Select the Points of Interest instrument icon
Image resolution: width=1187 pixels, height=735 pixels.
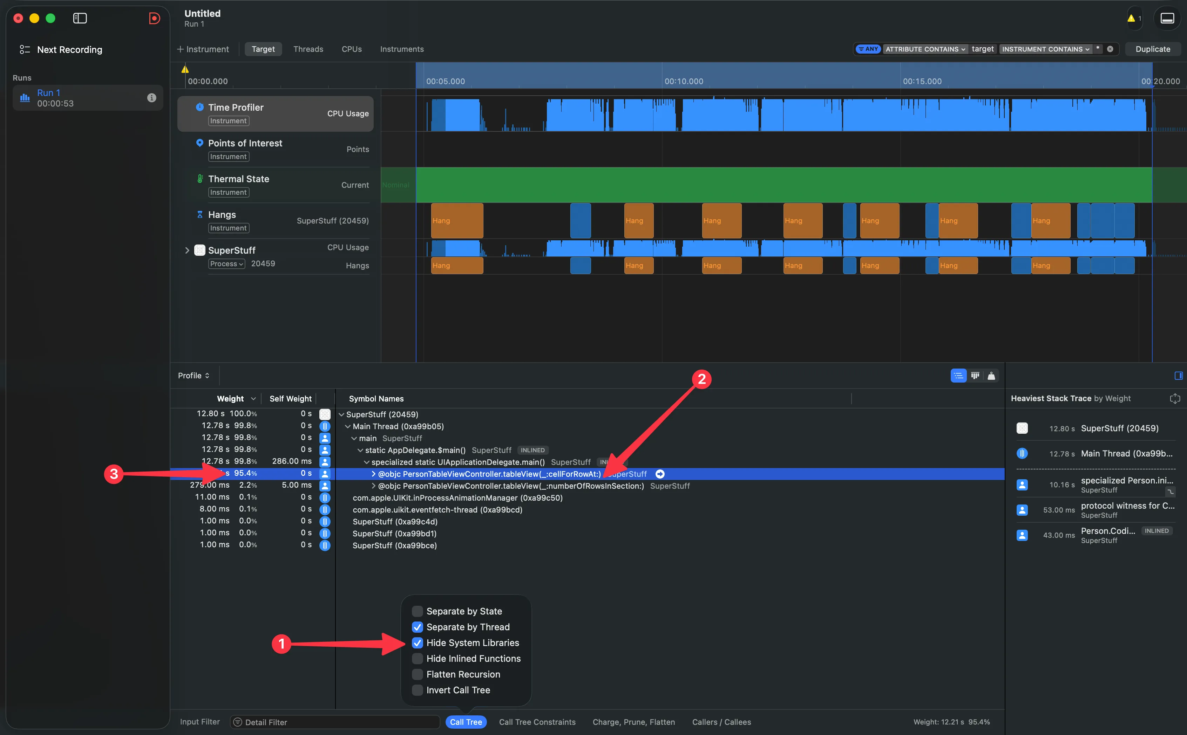pos(200,143)
